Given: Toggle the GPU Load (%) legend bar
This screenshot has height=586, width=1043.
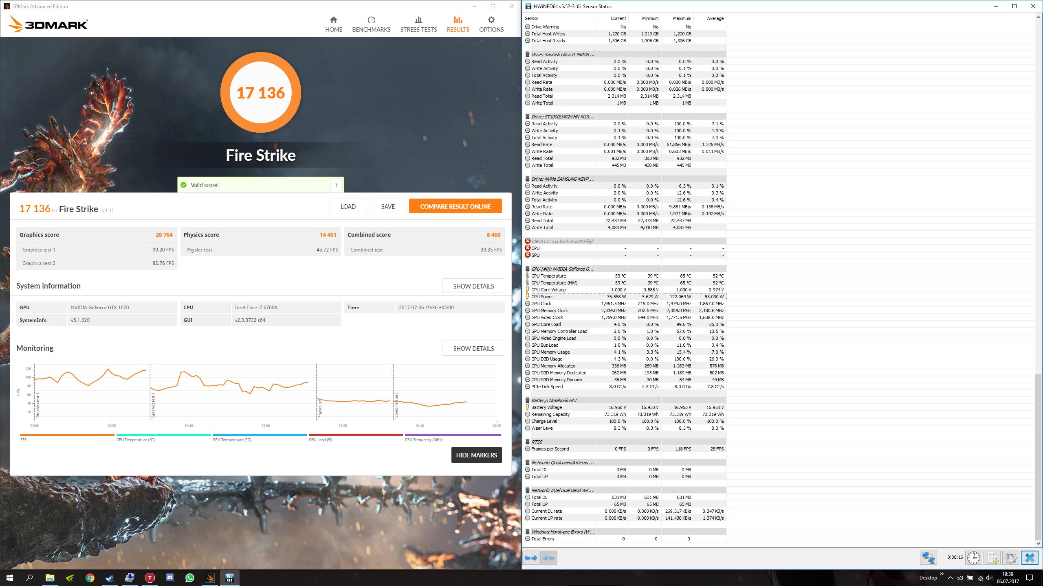Looking at the screenshot, I should point(355,435).
